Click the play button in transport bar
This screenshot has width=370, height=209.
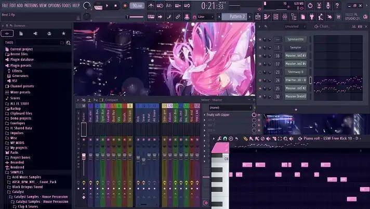point(107,6)
